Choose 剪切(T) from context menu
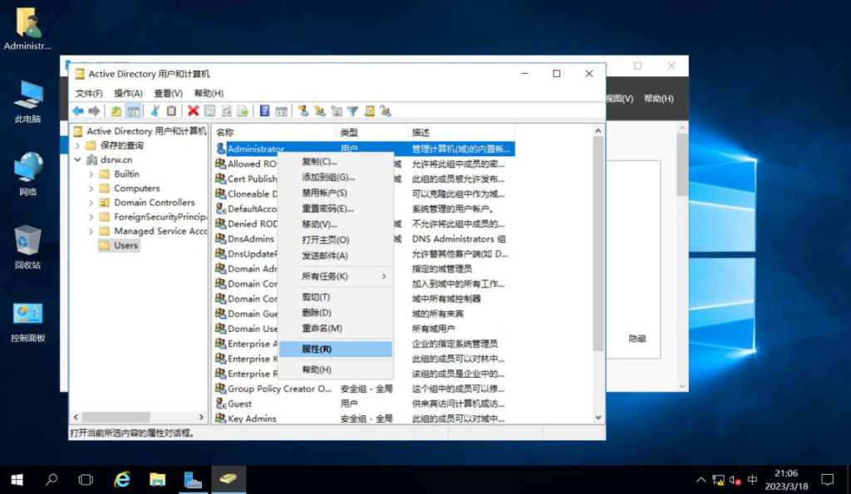The height and width of the screenshot is (494, 851). [336, 297]
